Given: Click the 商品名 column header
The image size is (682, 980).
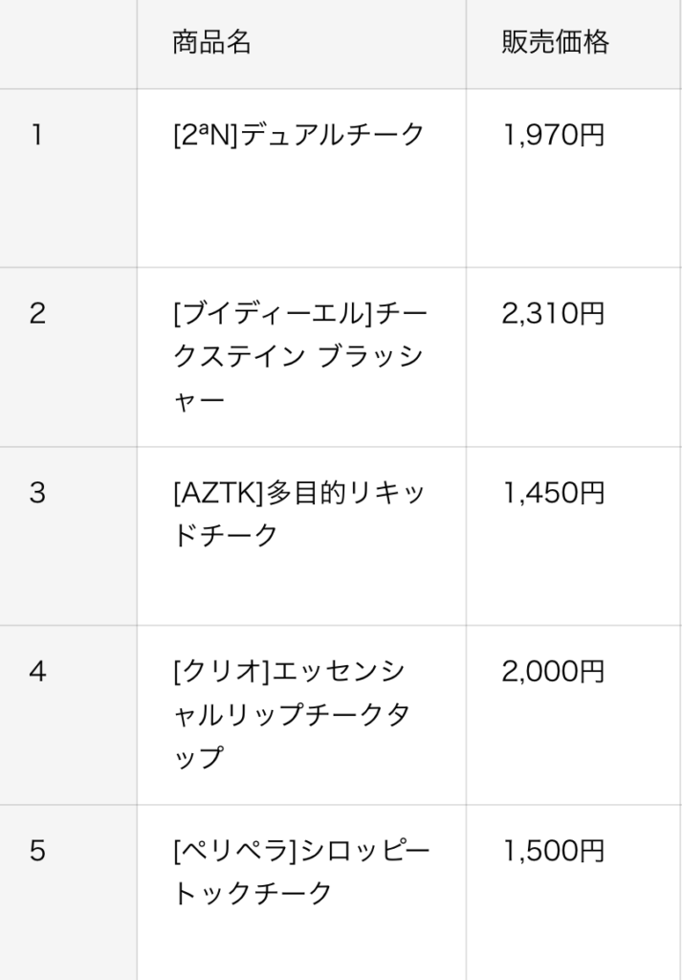Looking at the screenshot, I should [x=211, y=43].
